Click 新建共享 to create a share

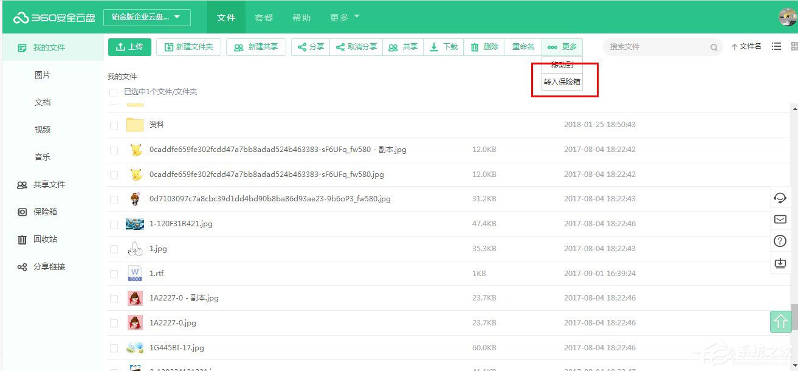256,46
